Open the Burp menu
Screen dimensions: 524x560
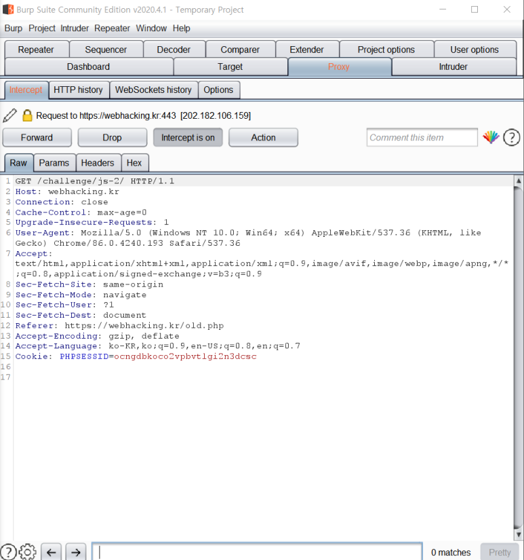click(14, 29)
